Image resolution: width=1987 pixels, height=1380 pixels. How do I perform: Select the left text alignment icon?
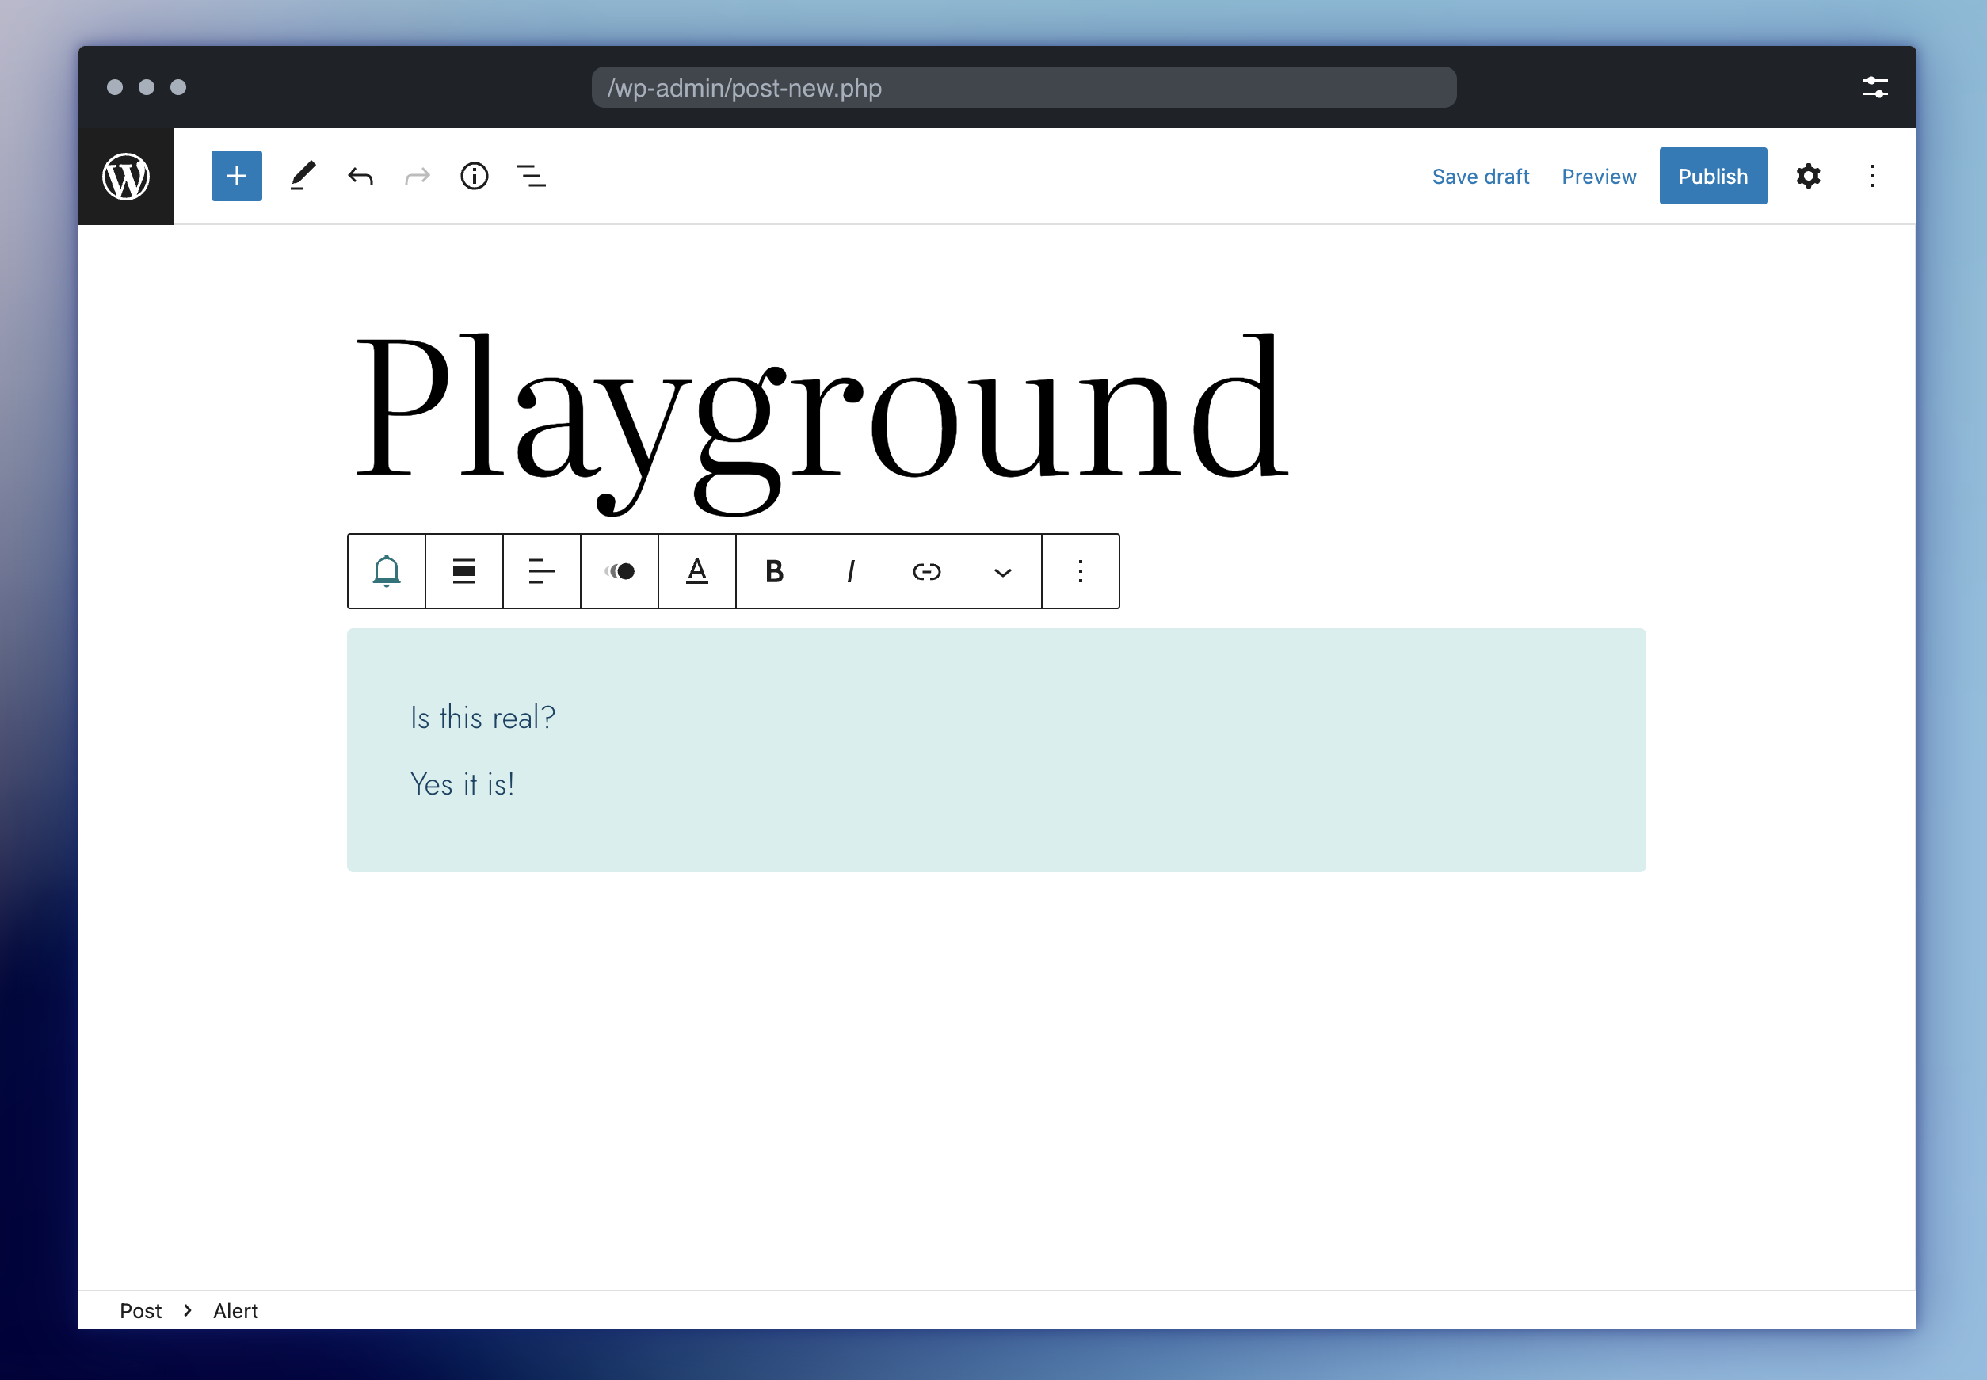coord(539,570)
